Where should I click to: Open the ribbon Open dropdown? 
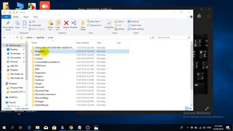(x=120, y=21)
